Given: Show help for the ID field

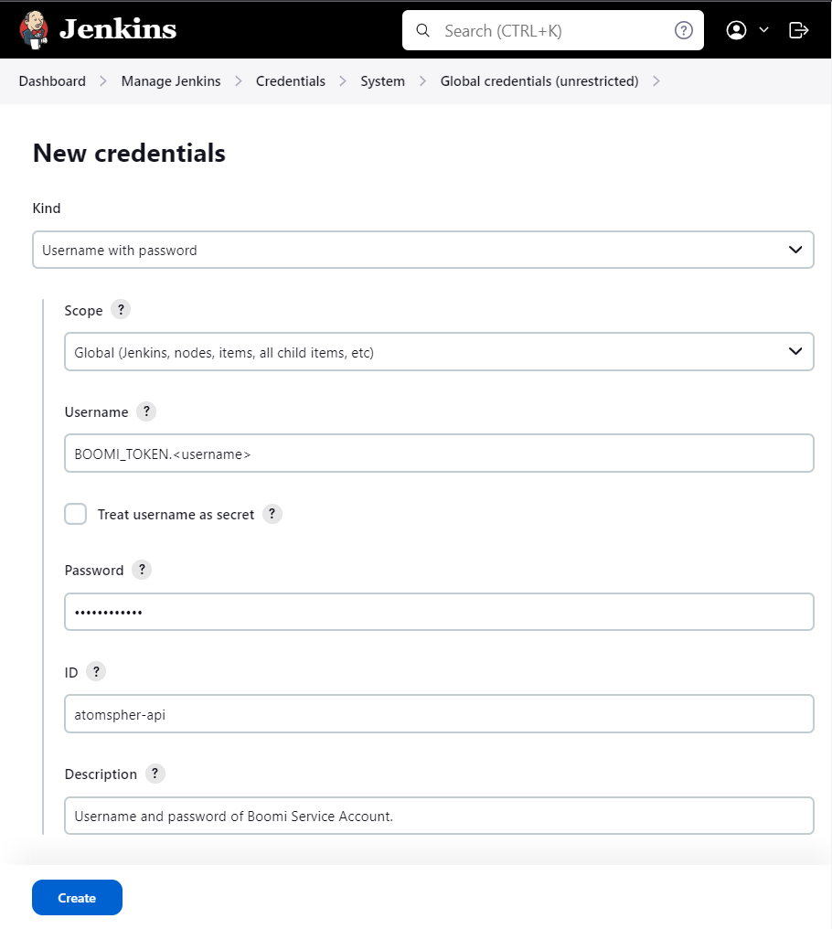Looking at the screenshot, I should coord(96,671).
